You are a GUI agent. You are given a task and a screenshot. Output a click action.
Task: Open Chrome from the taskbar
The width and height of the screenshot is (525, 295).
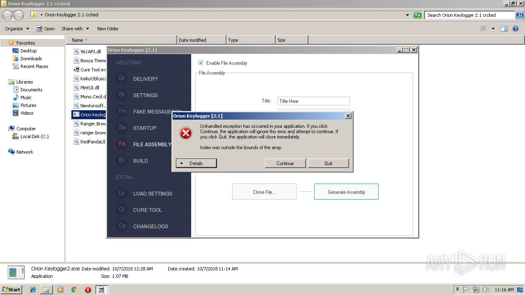74,290
